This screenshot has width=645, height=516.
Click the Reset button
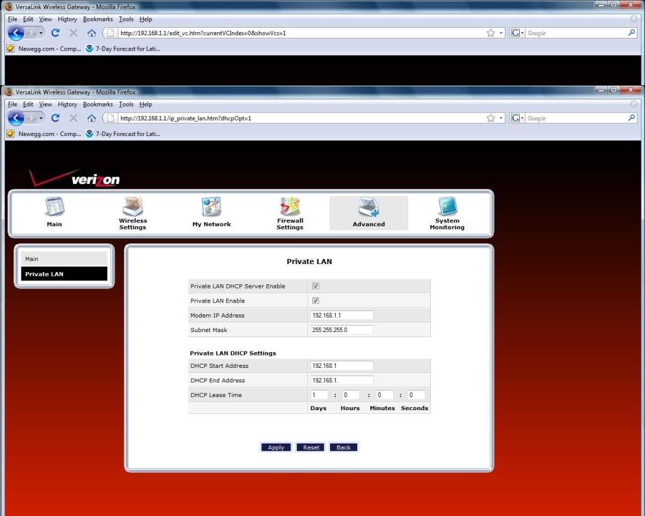[x=311, y=447]
